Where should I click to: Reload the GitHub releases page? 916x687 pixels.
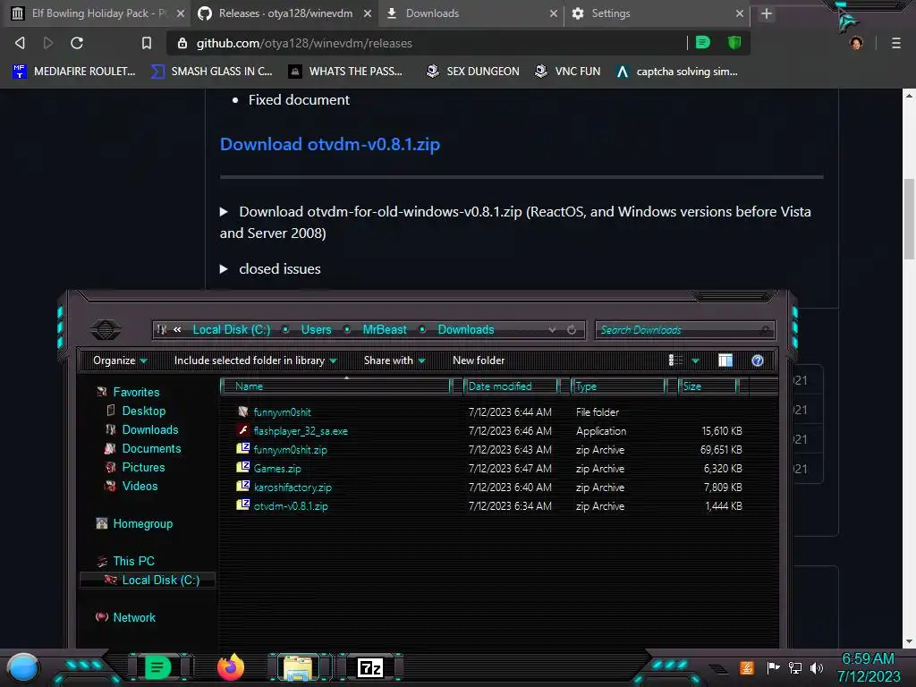(x=77, y=43)
